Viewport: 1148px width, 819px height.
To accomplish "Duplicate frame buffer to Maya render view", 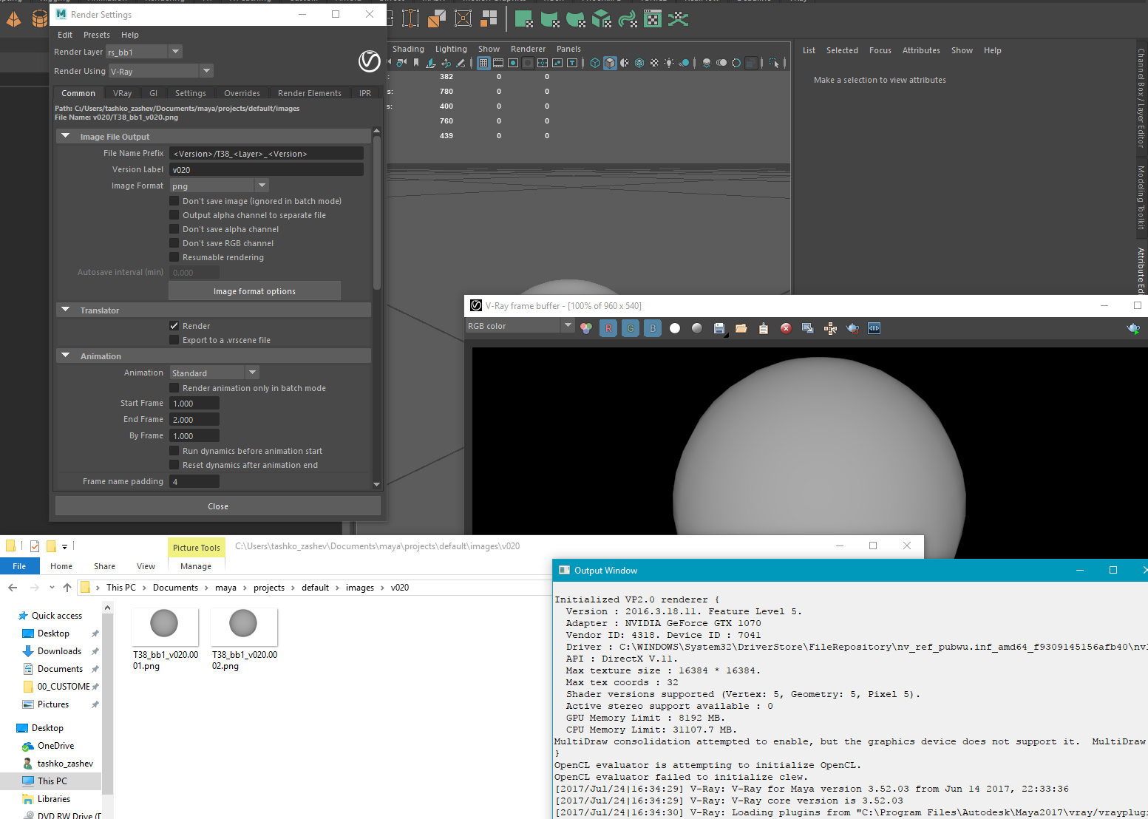I will click(x=808, y=328).
